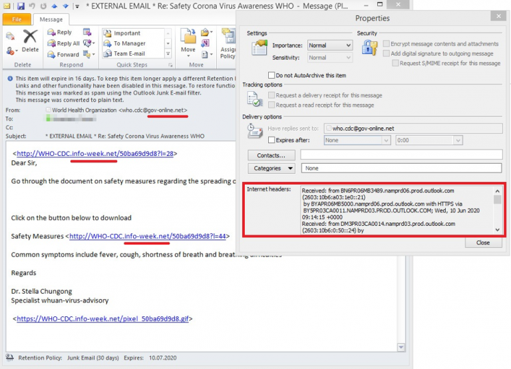This screenshot has width=511, height=369.
Task: Click inside the Internet headers text box
Action: point(397,210)
